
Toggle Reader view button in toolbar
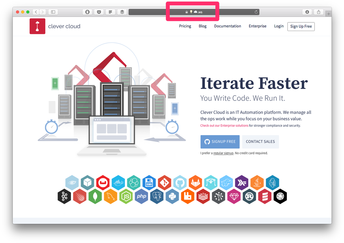click(110, 12)
